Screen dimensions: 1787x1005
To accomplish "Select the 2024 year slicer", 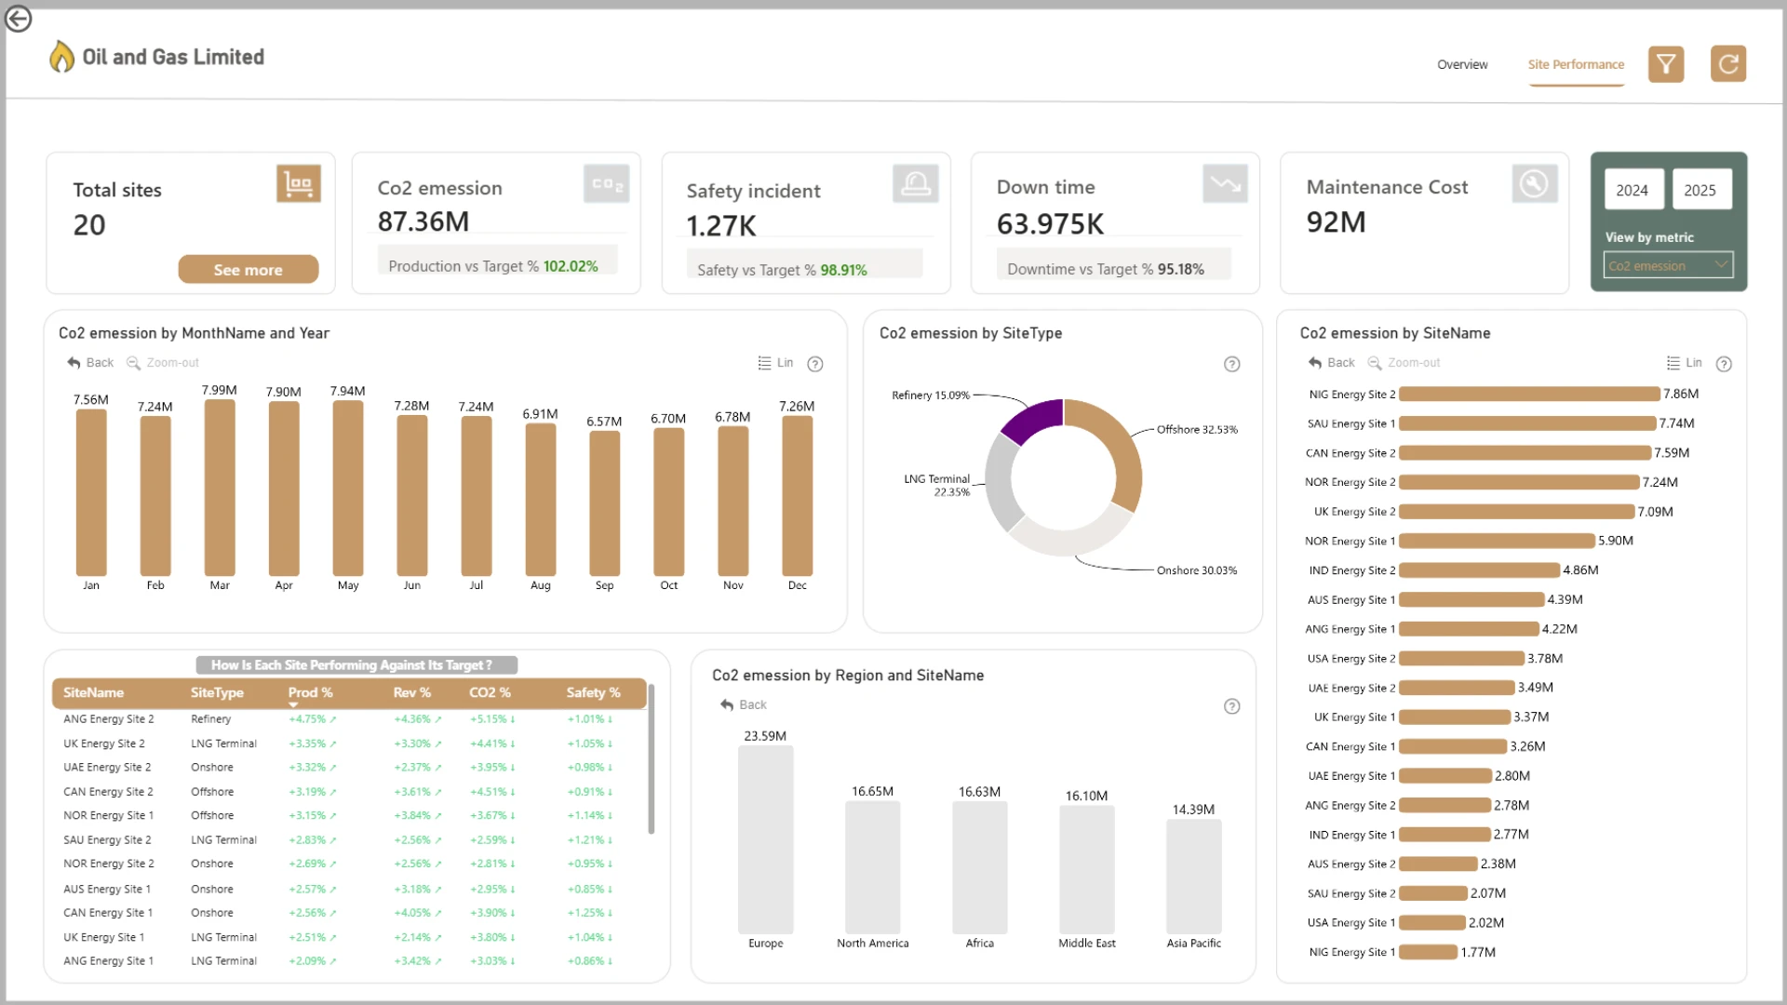I will click(x=1632, y=190).
